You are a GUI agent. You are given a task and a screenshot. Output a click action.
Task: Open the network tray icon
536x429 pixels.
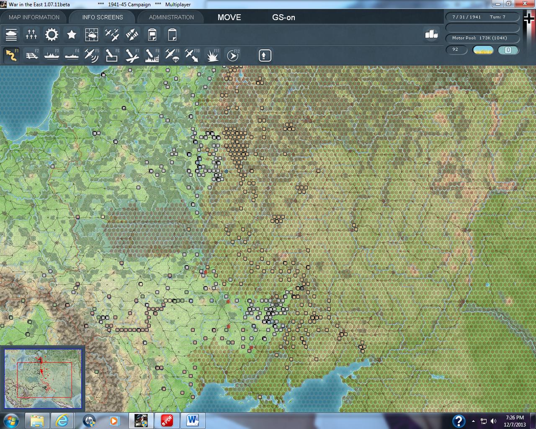[x=484, y=421]
